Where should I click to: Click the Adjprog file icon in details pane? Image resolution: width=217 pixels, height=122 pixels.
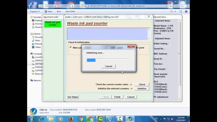(33, 111)
